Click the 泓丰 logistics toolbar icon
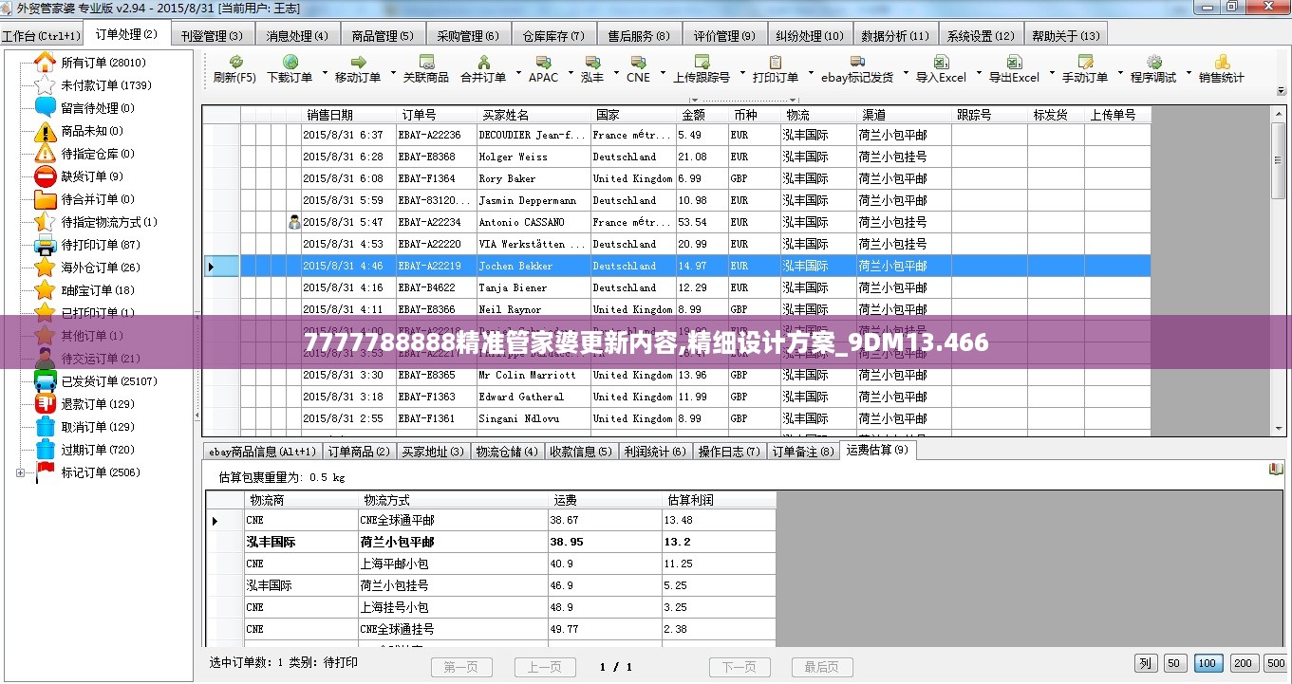The image size is (1292, 684). tap(592, 63)
